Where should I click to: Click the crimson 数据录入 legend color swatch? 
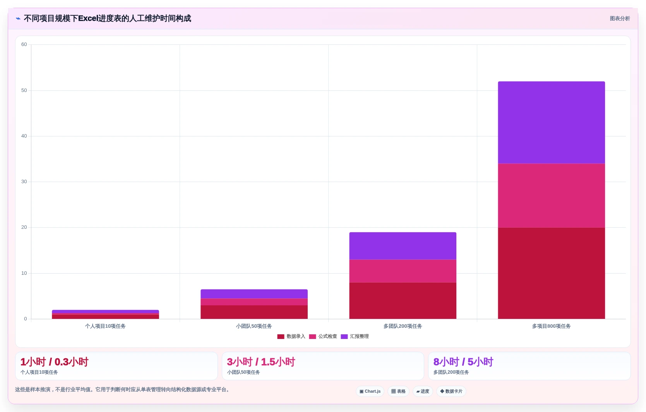(x=281, y=337)
